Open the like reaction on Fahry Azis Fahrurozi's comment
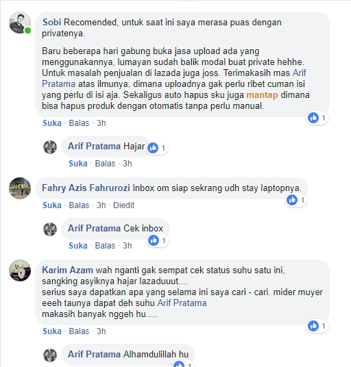 tap(296, 200)
